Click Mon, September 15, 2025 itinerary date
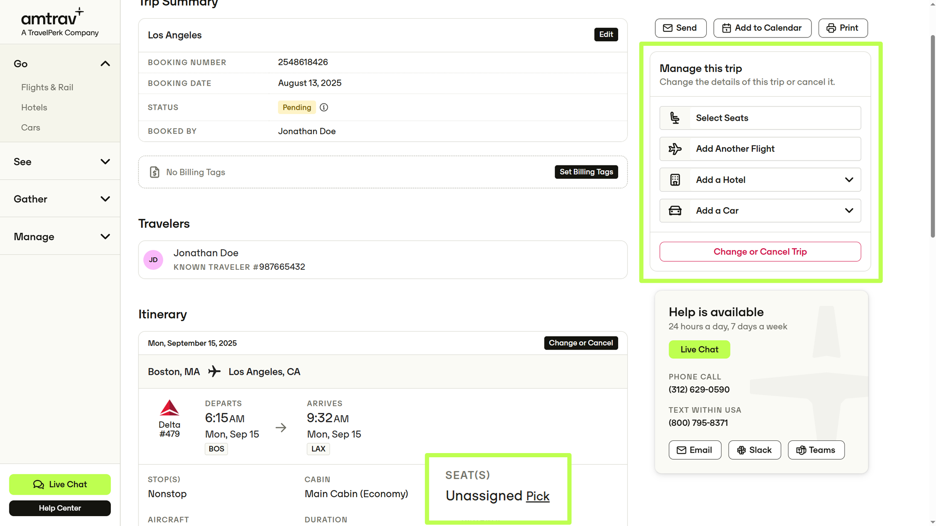936x526 pixels. [192, 343]
